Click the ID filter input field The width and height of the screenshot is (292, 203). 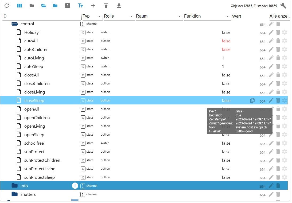tap(41, 16)
